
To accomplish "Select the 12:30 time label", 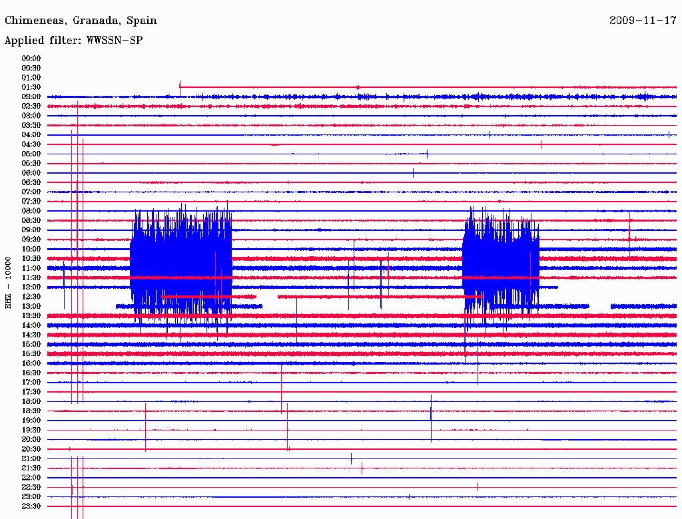I will pyautogui.click(x=31, y=297).
